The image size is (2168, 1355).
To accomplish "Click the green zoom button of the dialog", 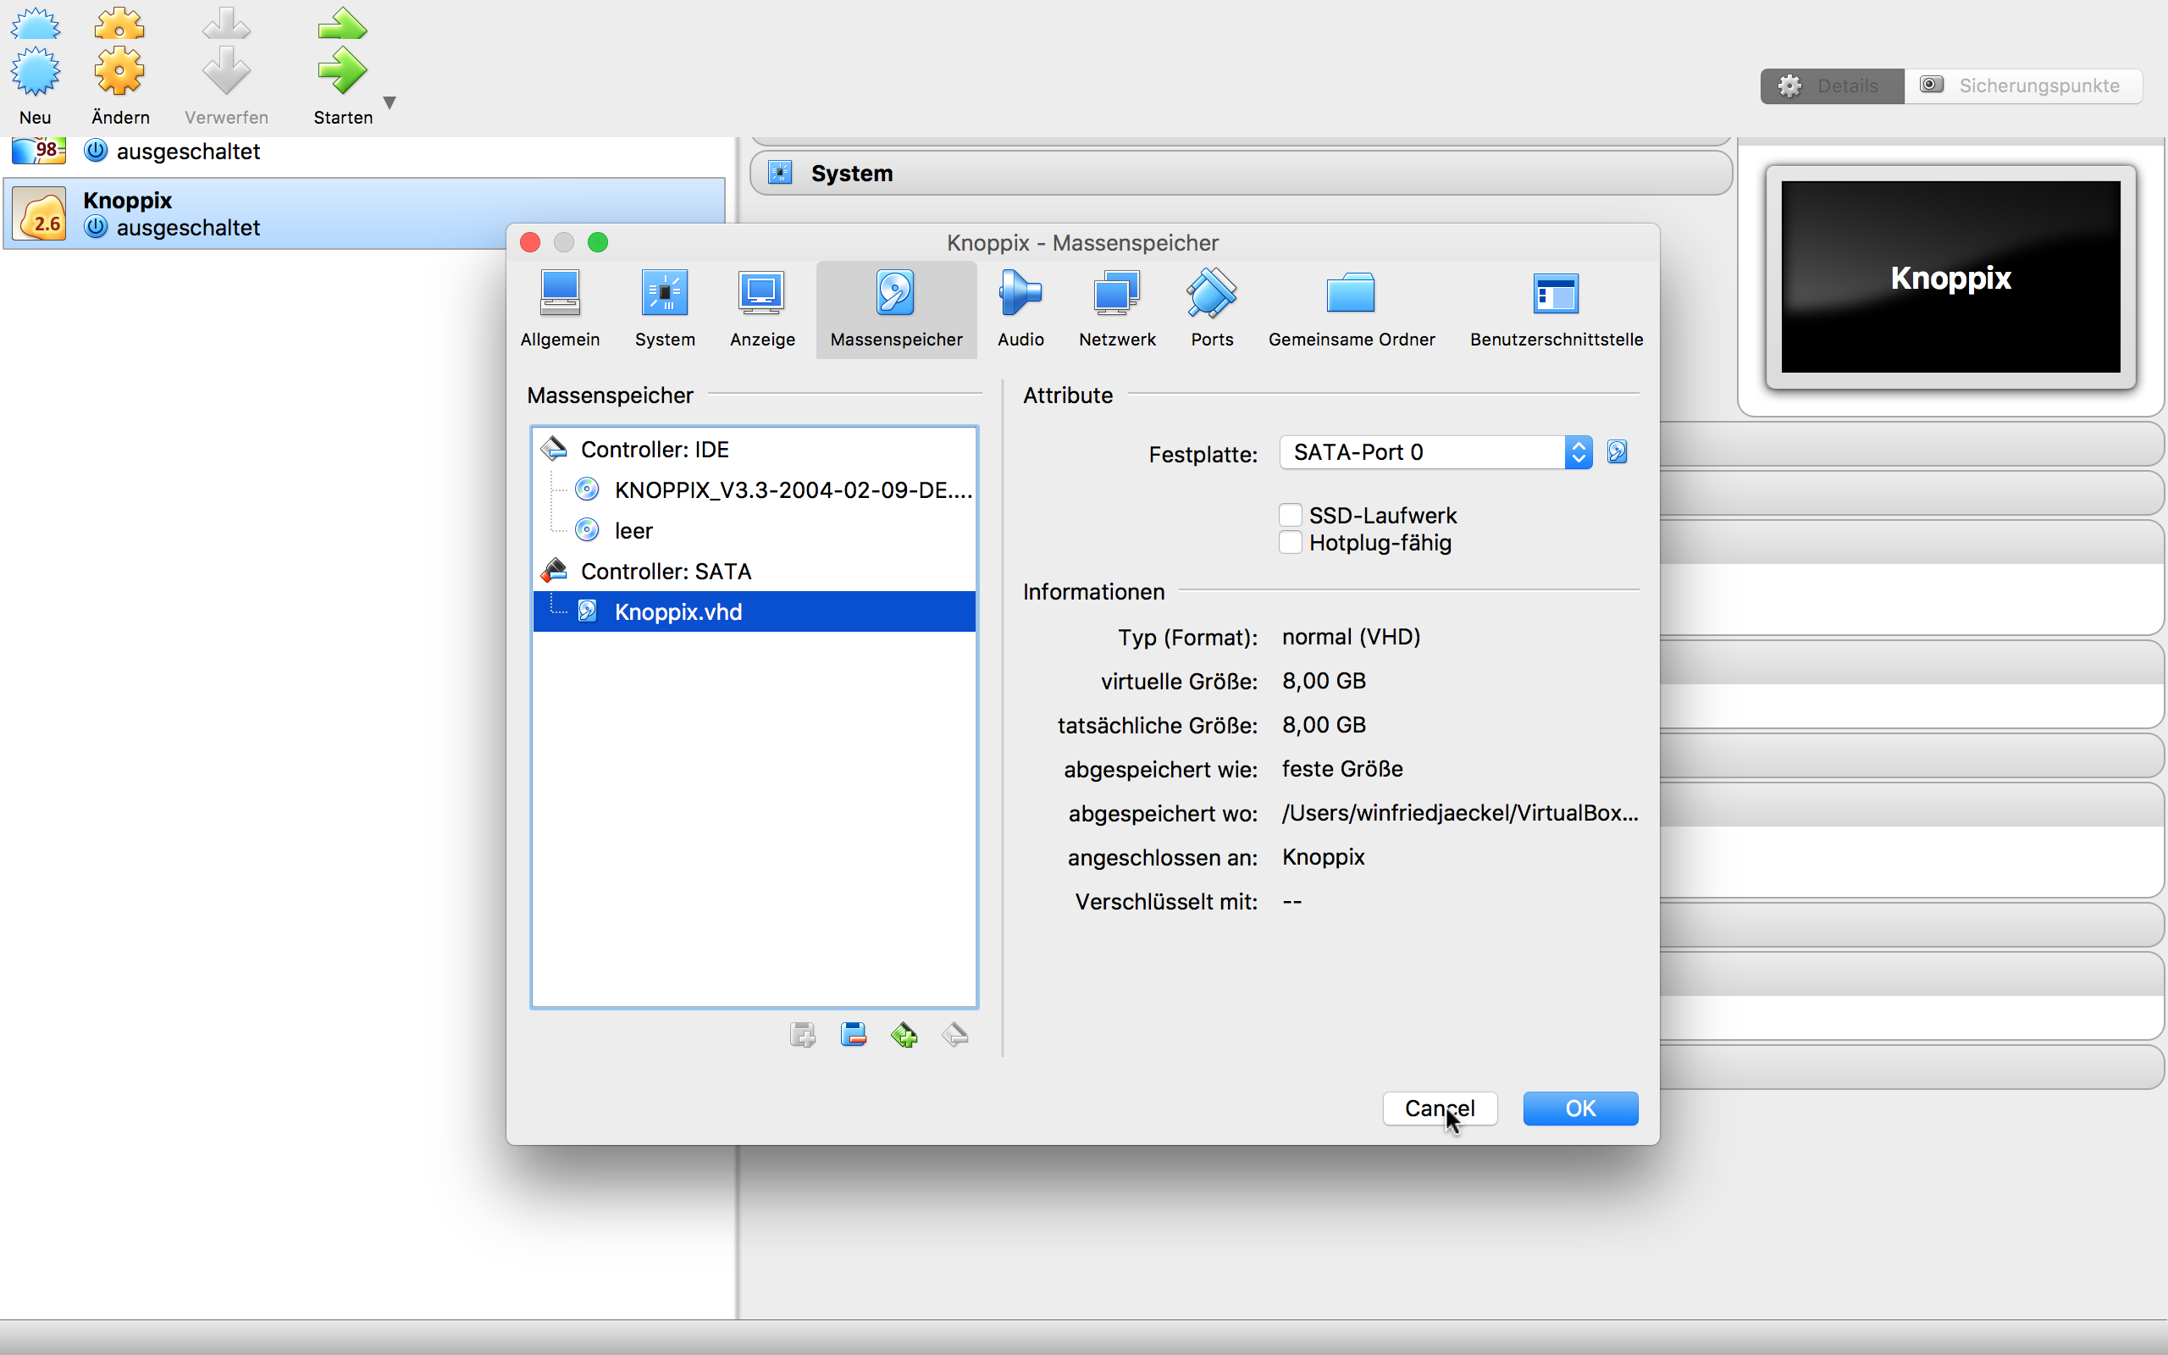I will (598, 243).
